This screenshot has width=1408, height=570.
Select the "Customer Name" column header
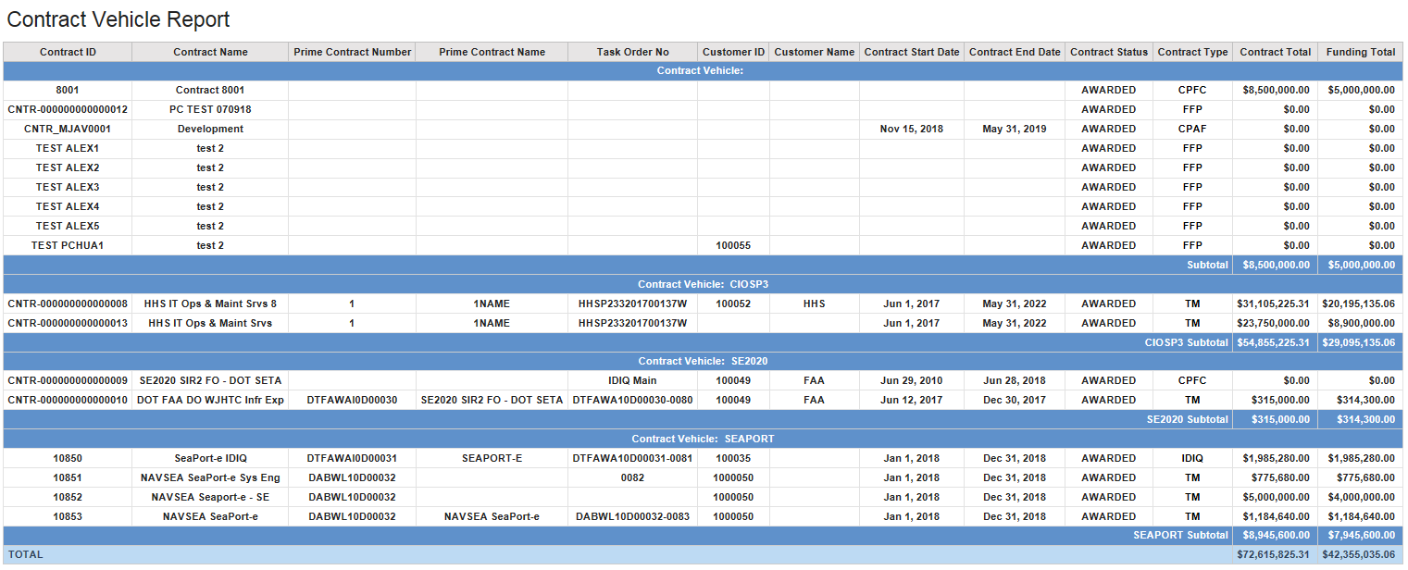814,52
